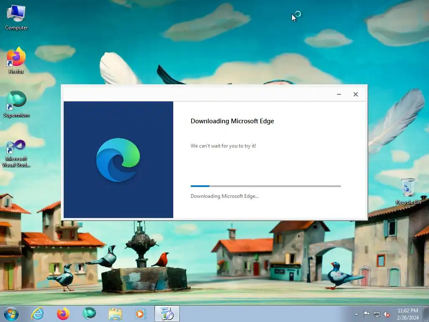The image size is (429, 322).
Task: Open the clock showing 11:02 PM
Action: pyautogui.click(x=408, y=314)
